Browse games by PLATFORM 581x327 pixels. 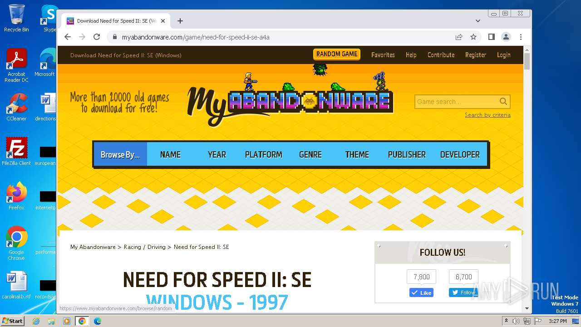(264, 154)
